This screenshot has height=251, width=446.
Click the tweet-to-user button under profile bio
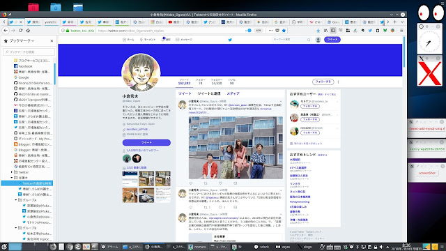coord(146,142)
